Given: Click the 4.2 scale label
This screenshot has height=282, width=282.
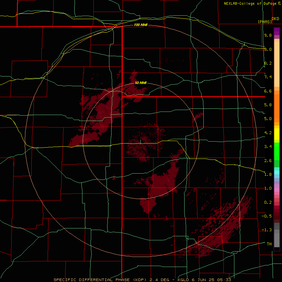Looking at the screenshot, I should point(268,133).
